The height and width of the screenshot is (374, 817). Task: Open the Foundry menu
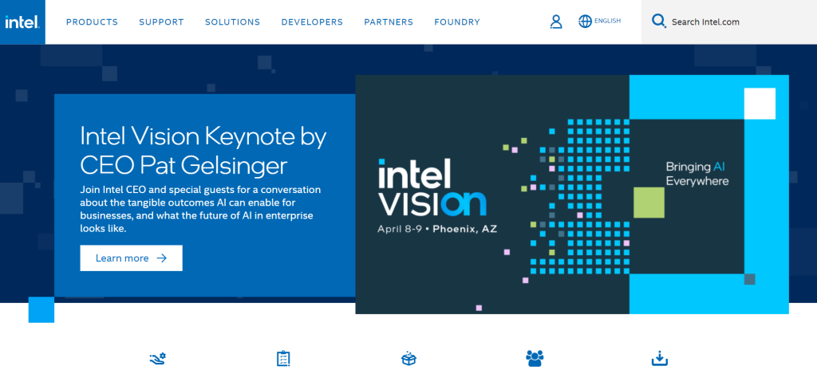[x=457, y=22]
